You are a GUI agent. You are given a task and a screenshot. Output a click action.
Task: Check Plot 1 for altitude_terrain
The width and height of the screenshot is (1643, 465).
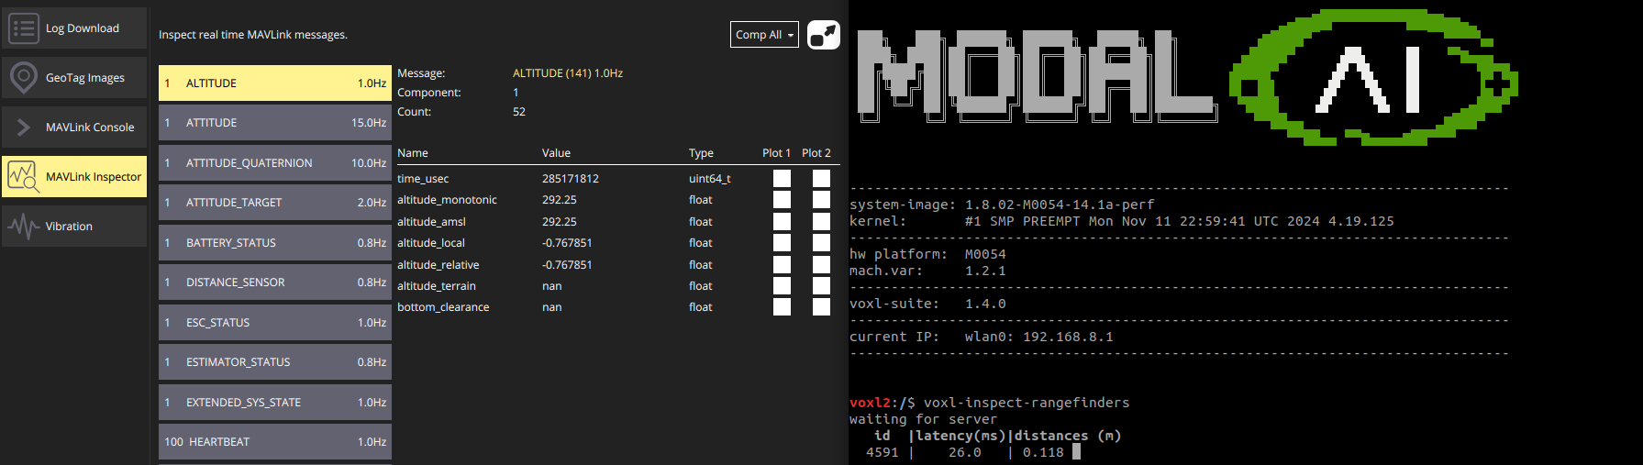click(x=782, y=285)
